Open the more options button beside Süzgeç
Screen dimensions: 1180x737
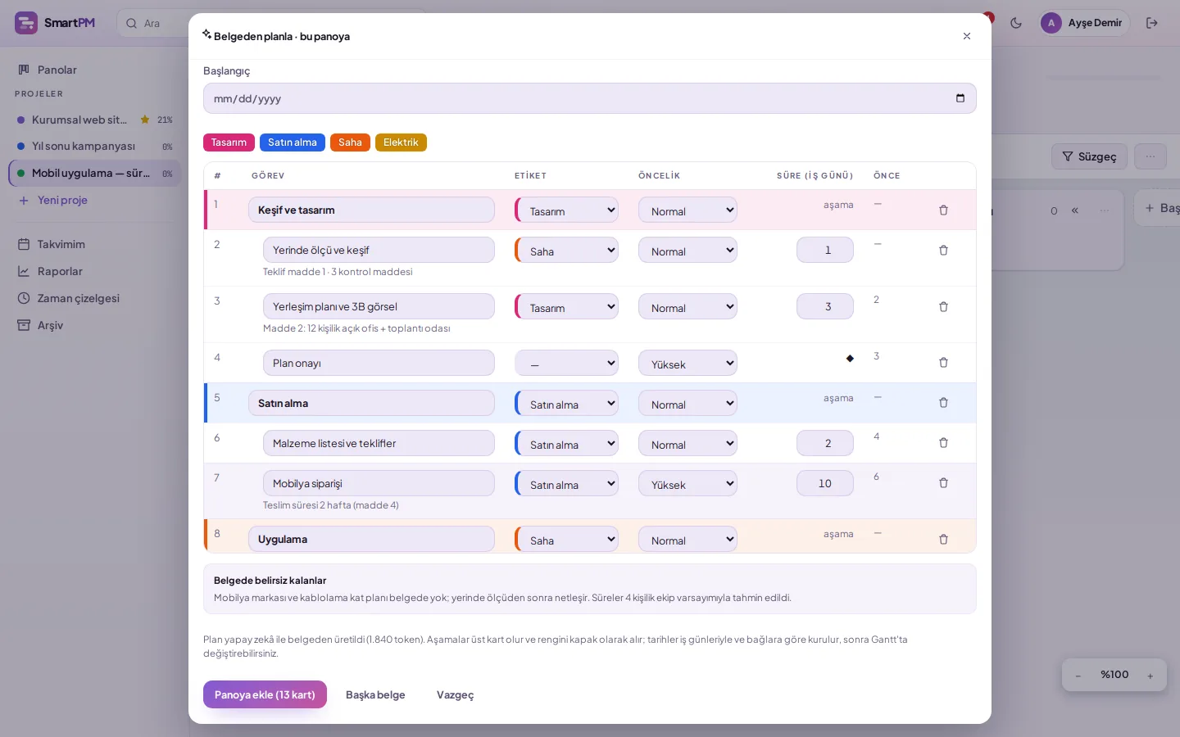(1150, 156)
